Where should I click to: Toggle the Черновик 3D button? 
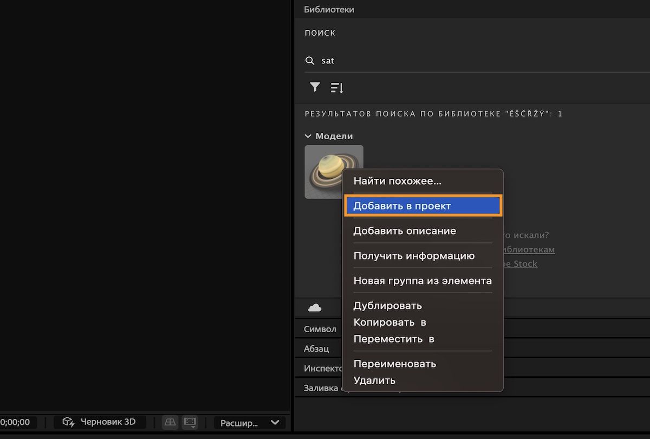pyautogui.click(x=100, y=422)
